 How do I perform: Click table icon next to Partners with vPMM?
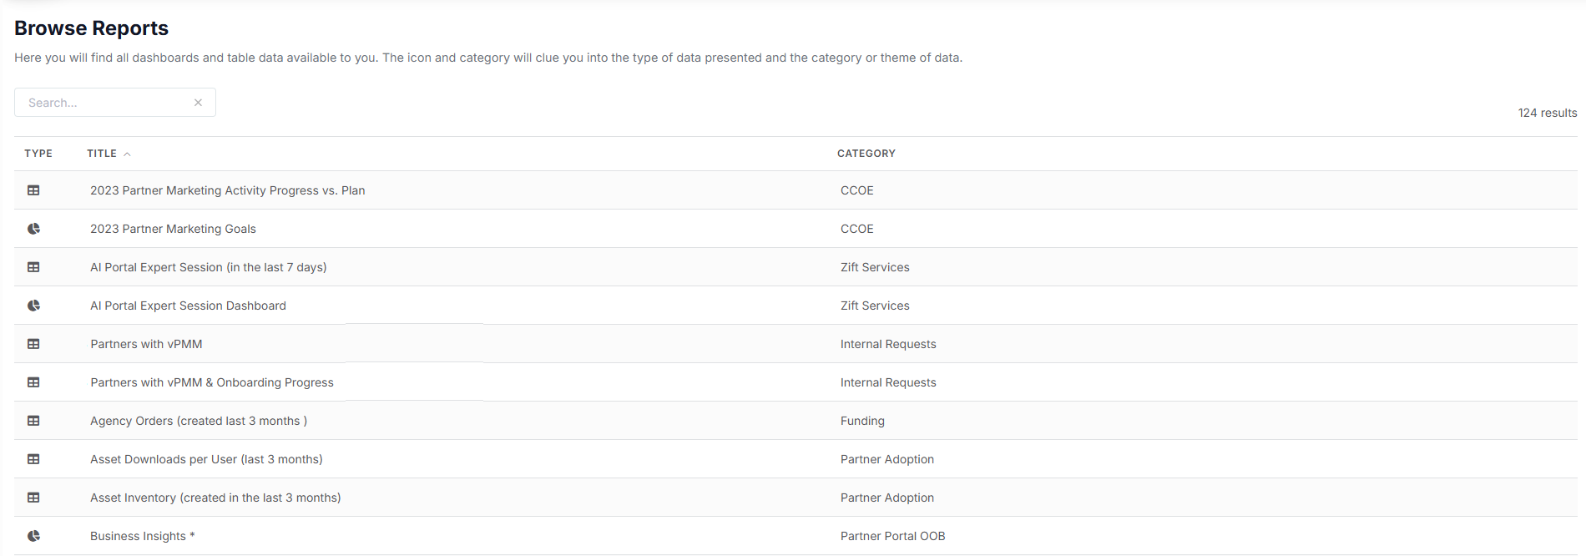point(33,344)
